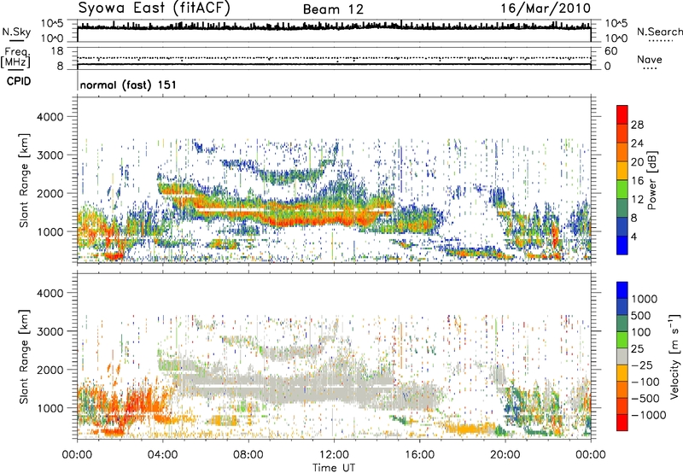Click the '4000' tick of the power panel

50,117
